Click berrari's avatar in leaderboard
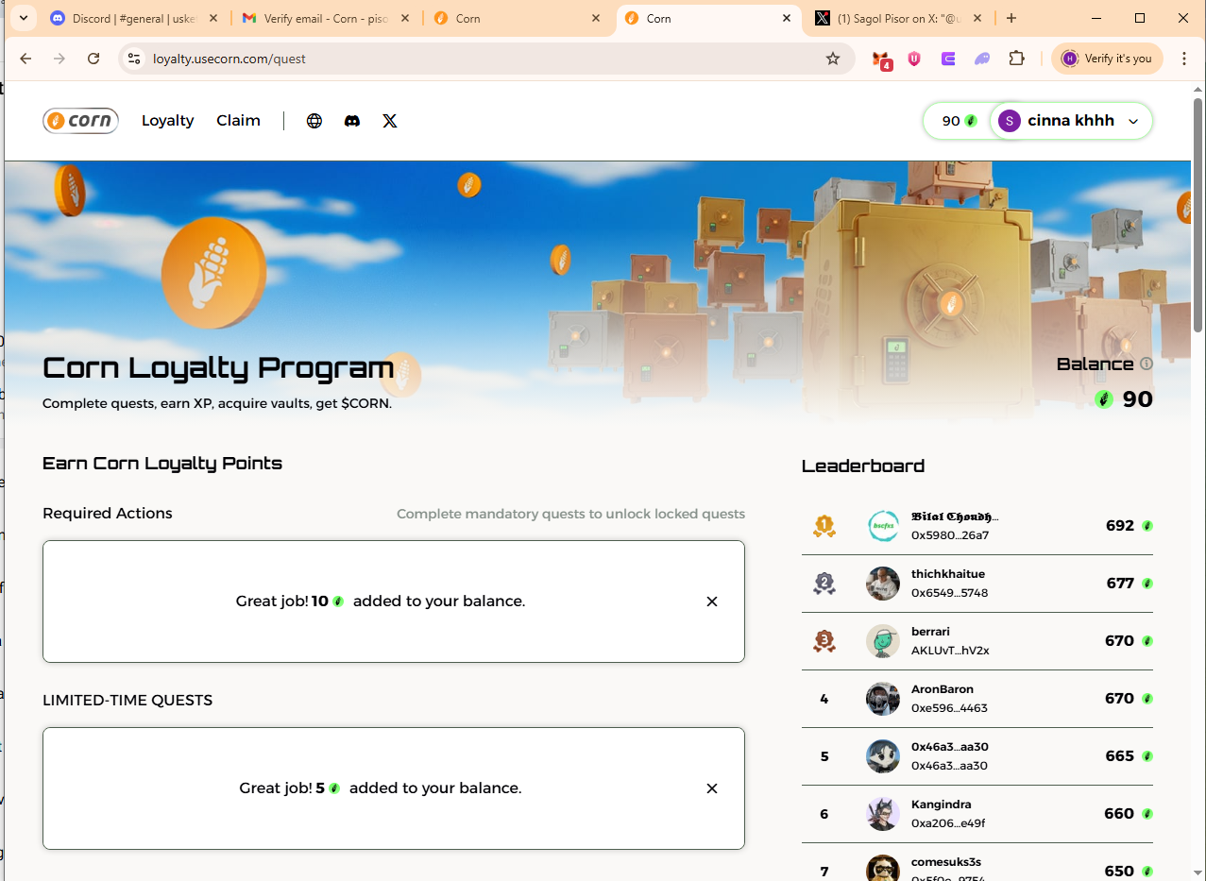 [883, 641]
